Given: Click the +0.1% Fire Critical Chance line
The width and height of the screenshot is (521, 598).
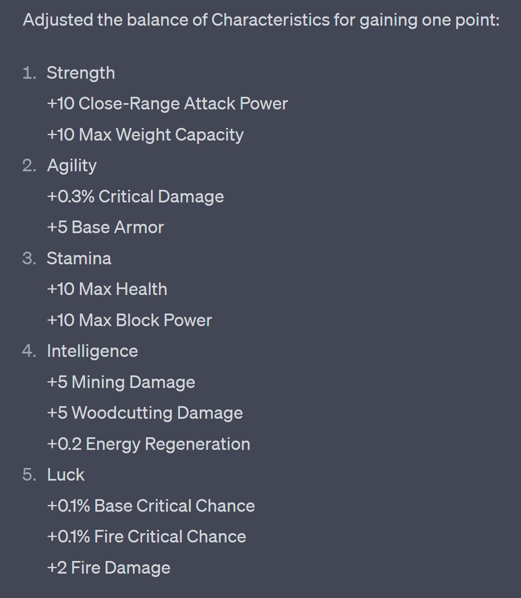Looking at the screenshot, I should click(x=147, y=537).
